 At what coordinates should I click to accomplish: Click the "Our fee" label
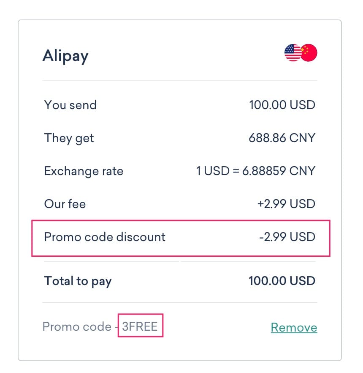65,204
